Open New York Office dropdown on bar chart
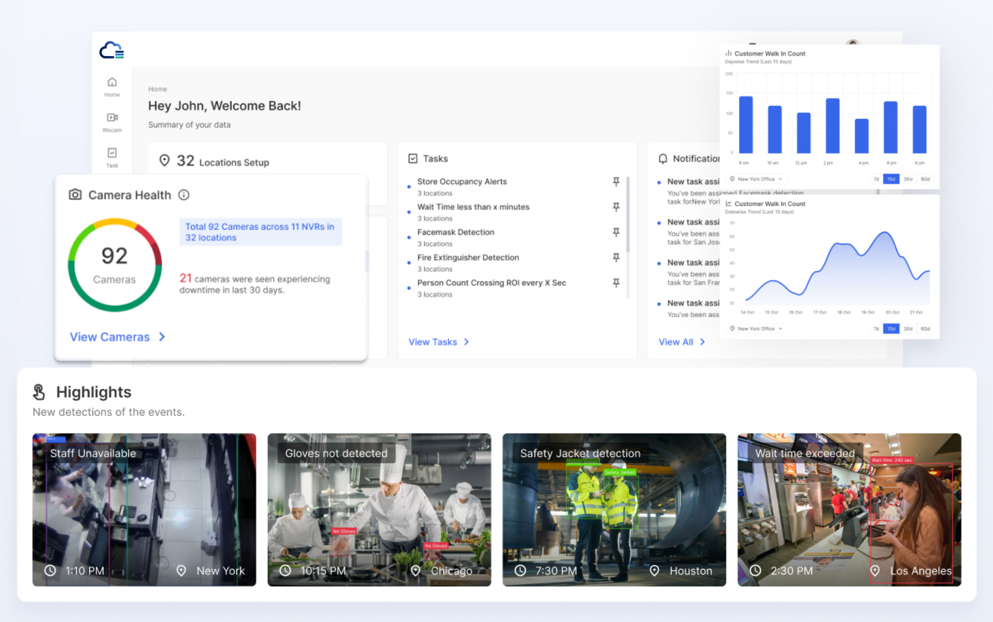 (757, 179)
